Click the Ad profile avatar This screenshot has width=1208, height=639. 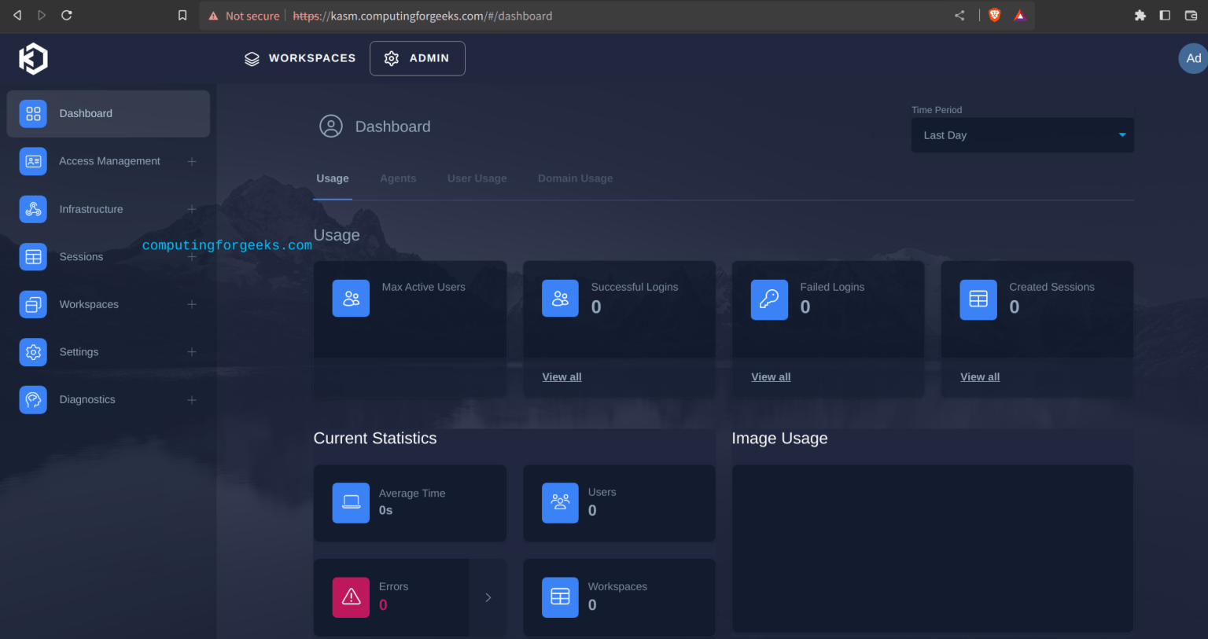point(1193,57)
